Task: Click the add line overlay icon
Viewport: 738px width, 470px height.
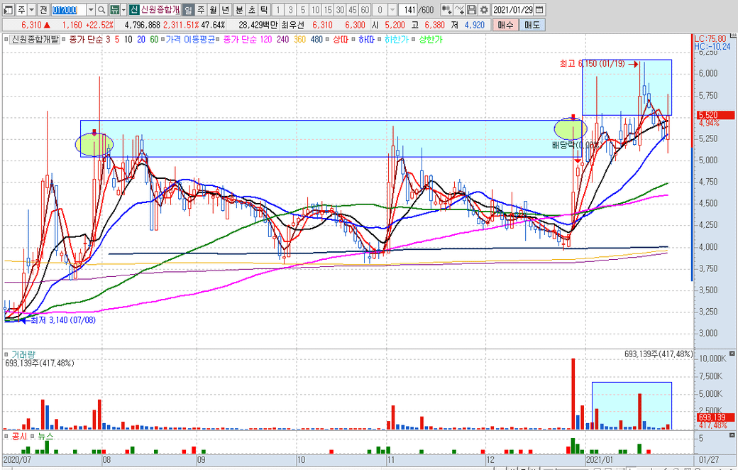Action: 459,10
